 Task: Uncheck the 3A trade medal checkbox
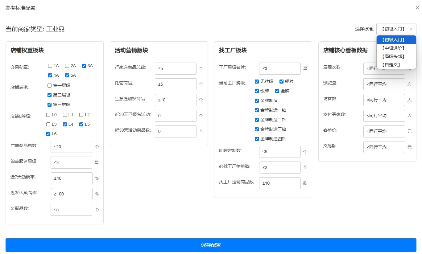(84, 66)
